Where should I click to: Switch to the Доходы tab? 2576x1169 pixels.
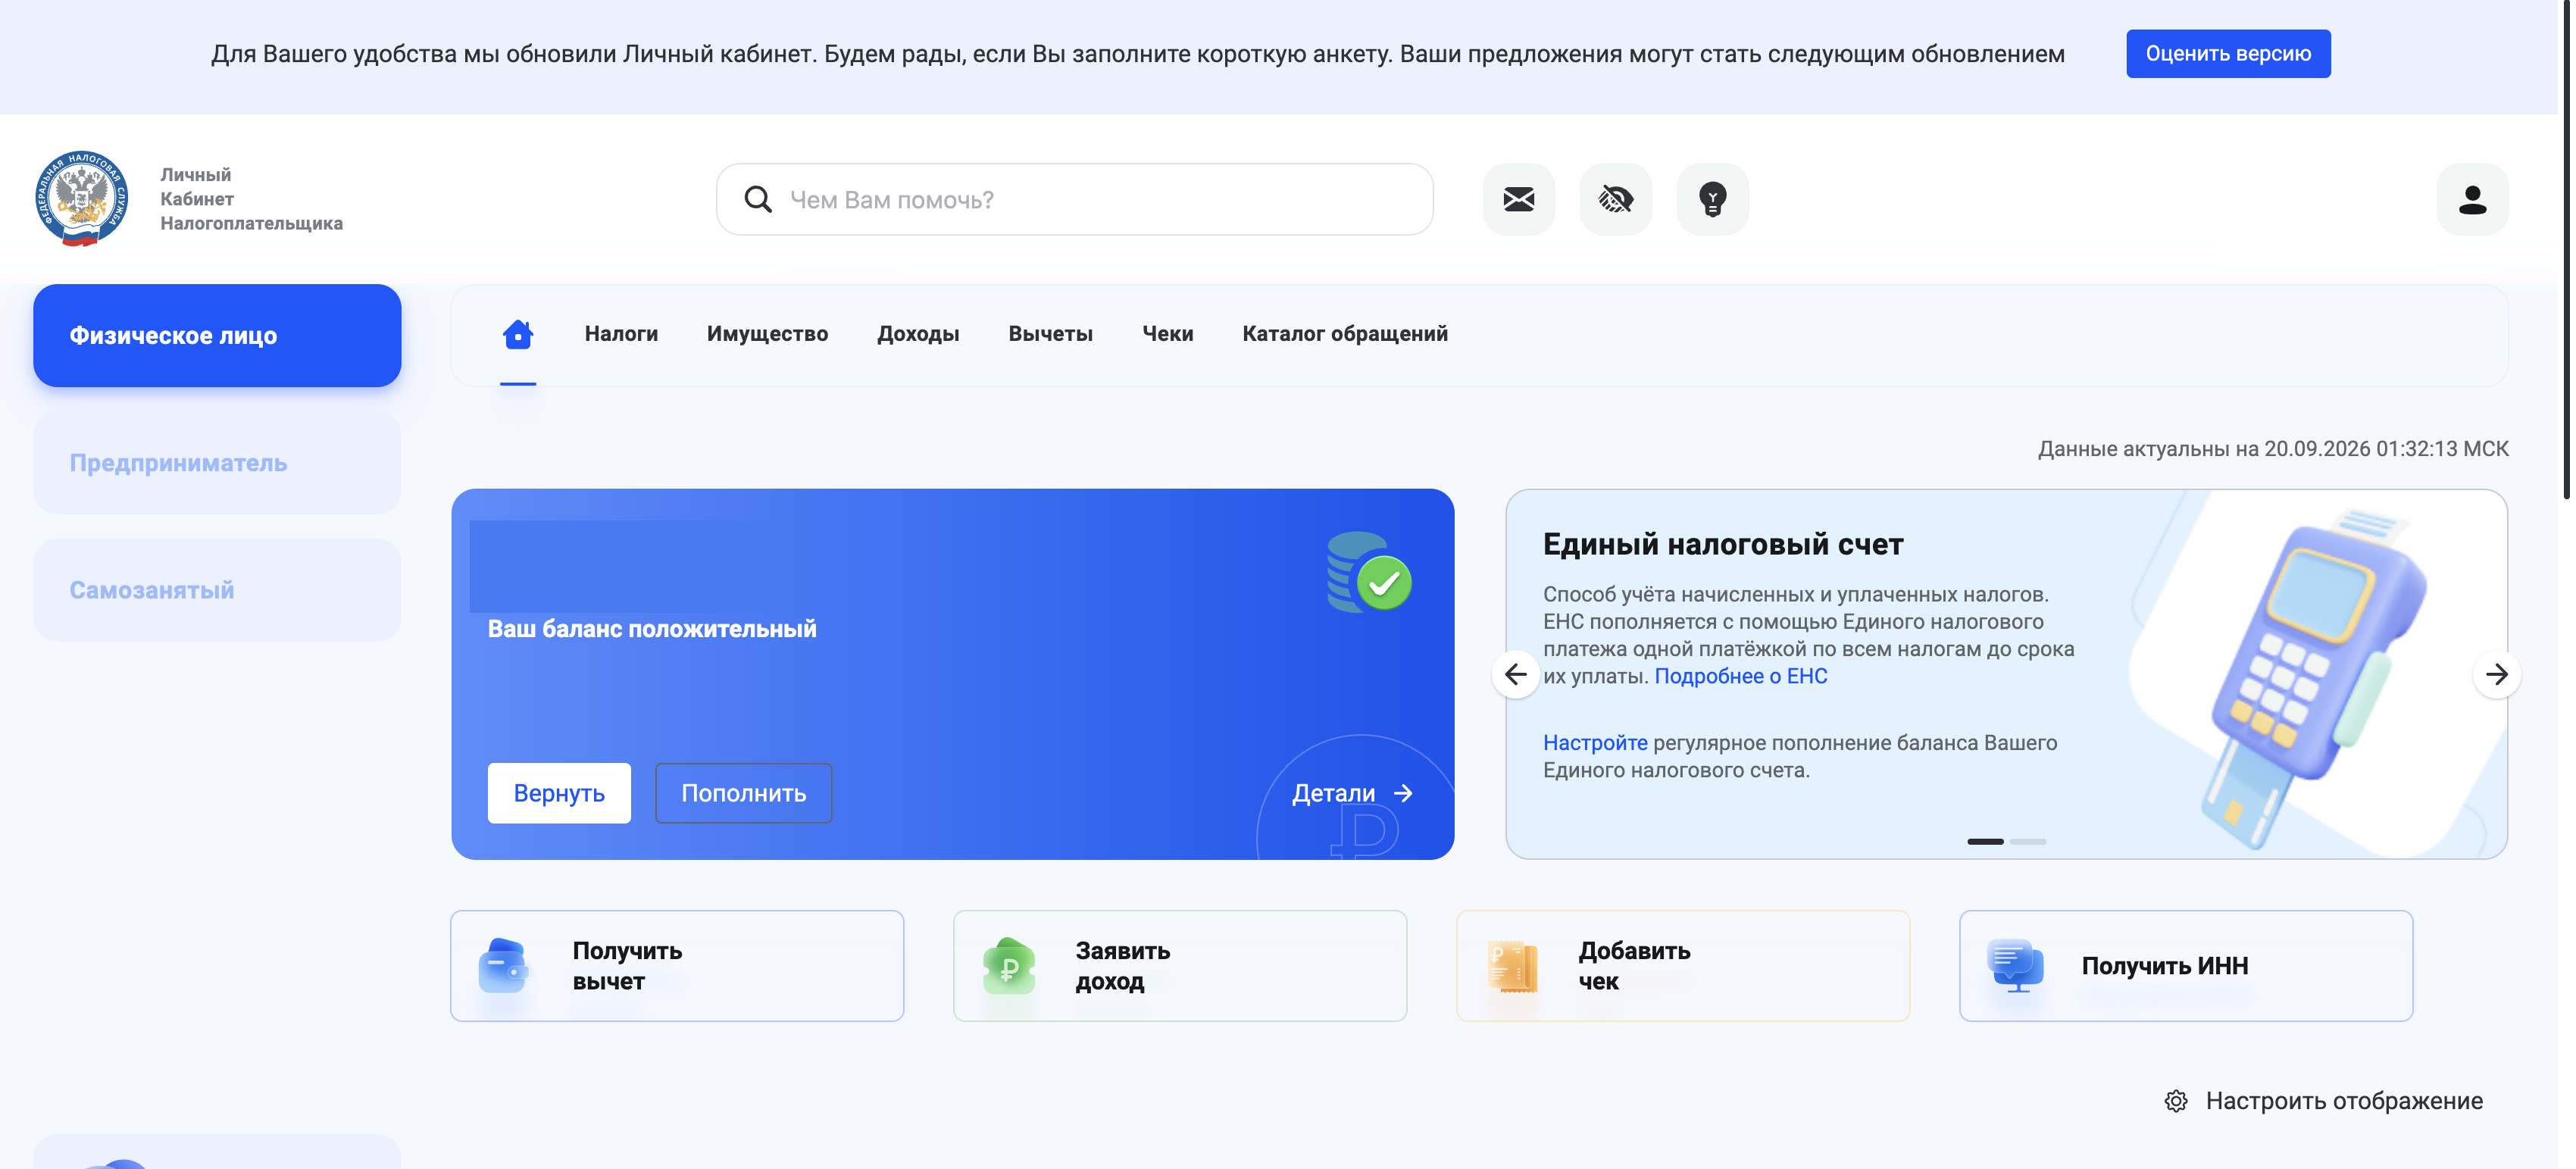918,334
